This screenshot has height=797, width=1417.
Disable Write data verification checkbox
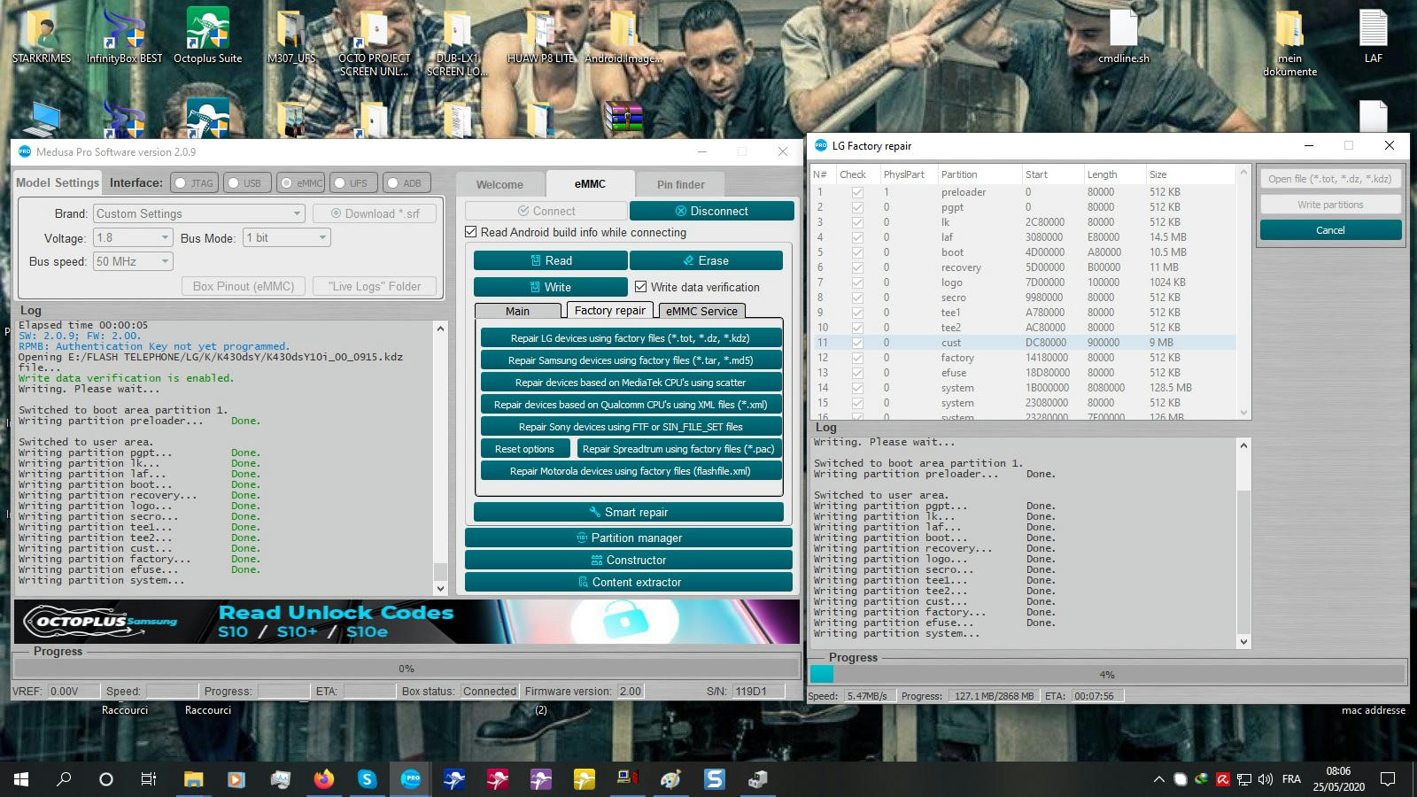[641, 287]
